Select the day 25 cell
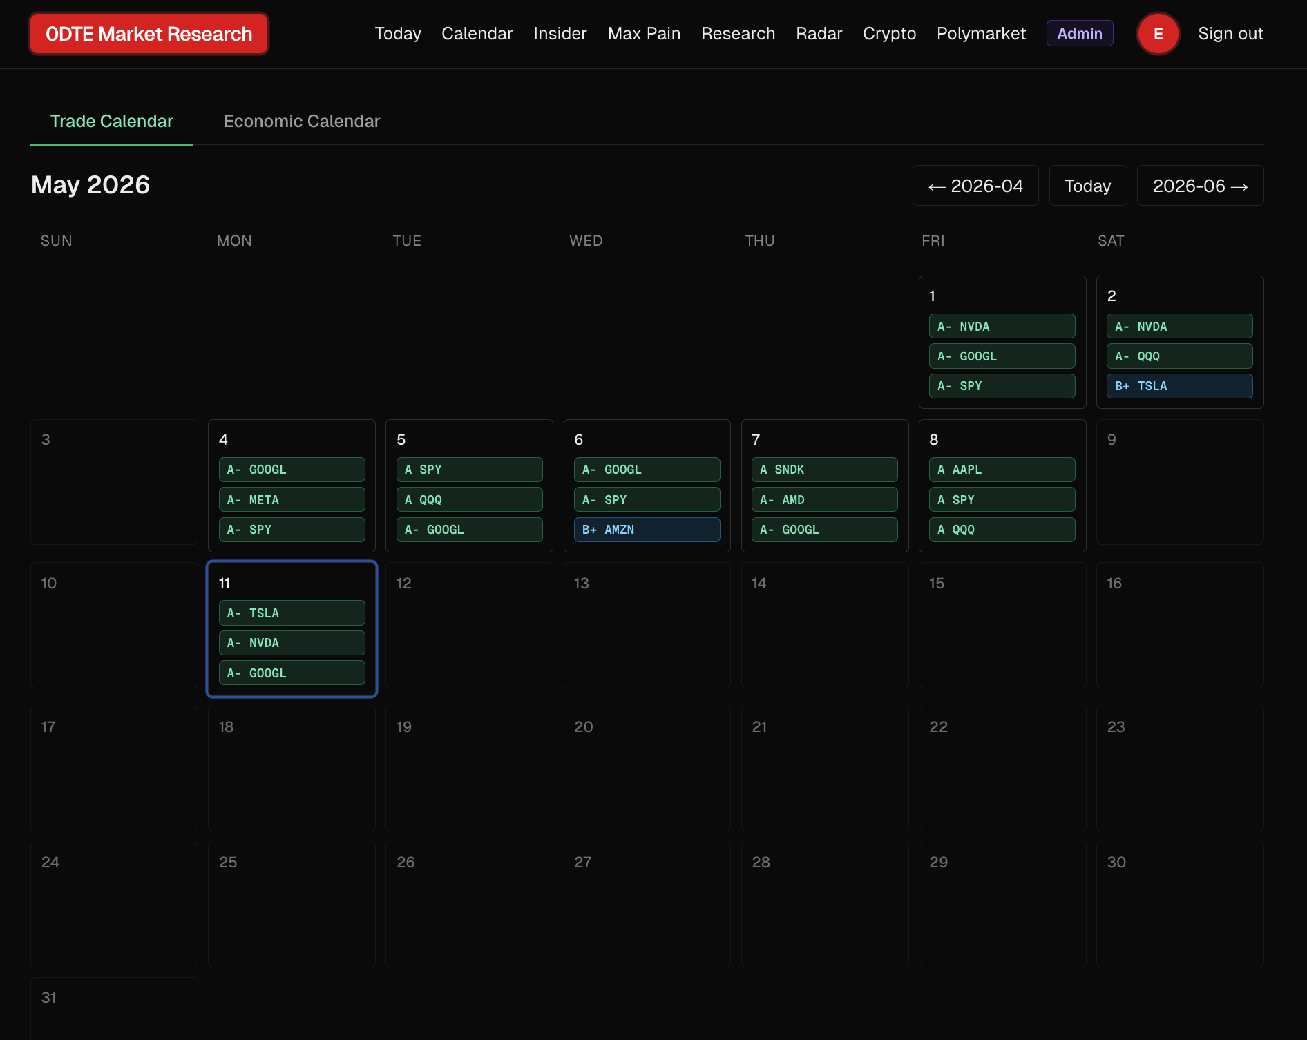Viewport: 1307px width, 1040px height. (292, 905)
